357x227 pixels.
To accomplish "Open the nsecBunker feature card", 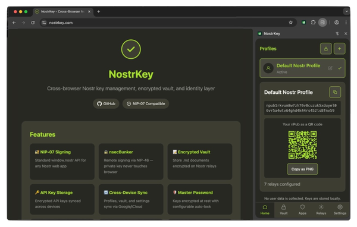I will (x=131, y=162).
